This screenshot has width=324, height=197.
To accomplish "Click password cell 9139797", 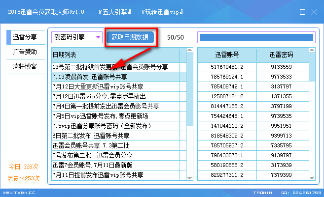I will coord(281,155).
